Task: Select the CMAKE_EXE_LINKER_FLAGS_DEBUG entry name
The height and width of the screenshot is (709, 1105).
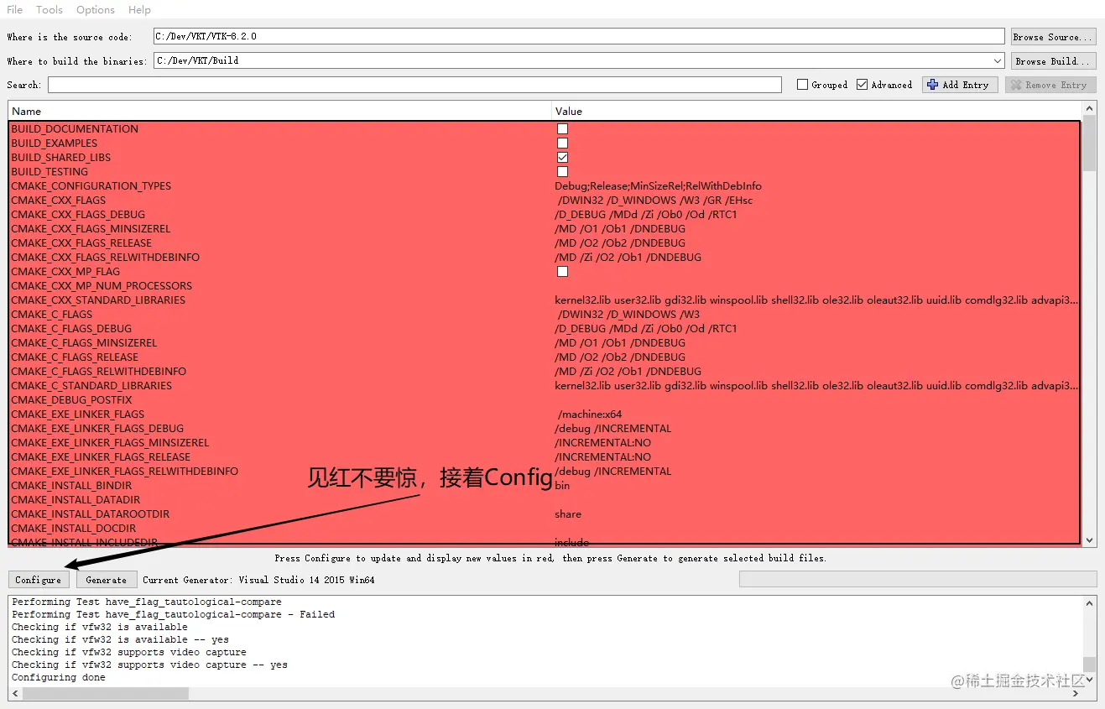Action: click(97, 428)
